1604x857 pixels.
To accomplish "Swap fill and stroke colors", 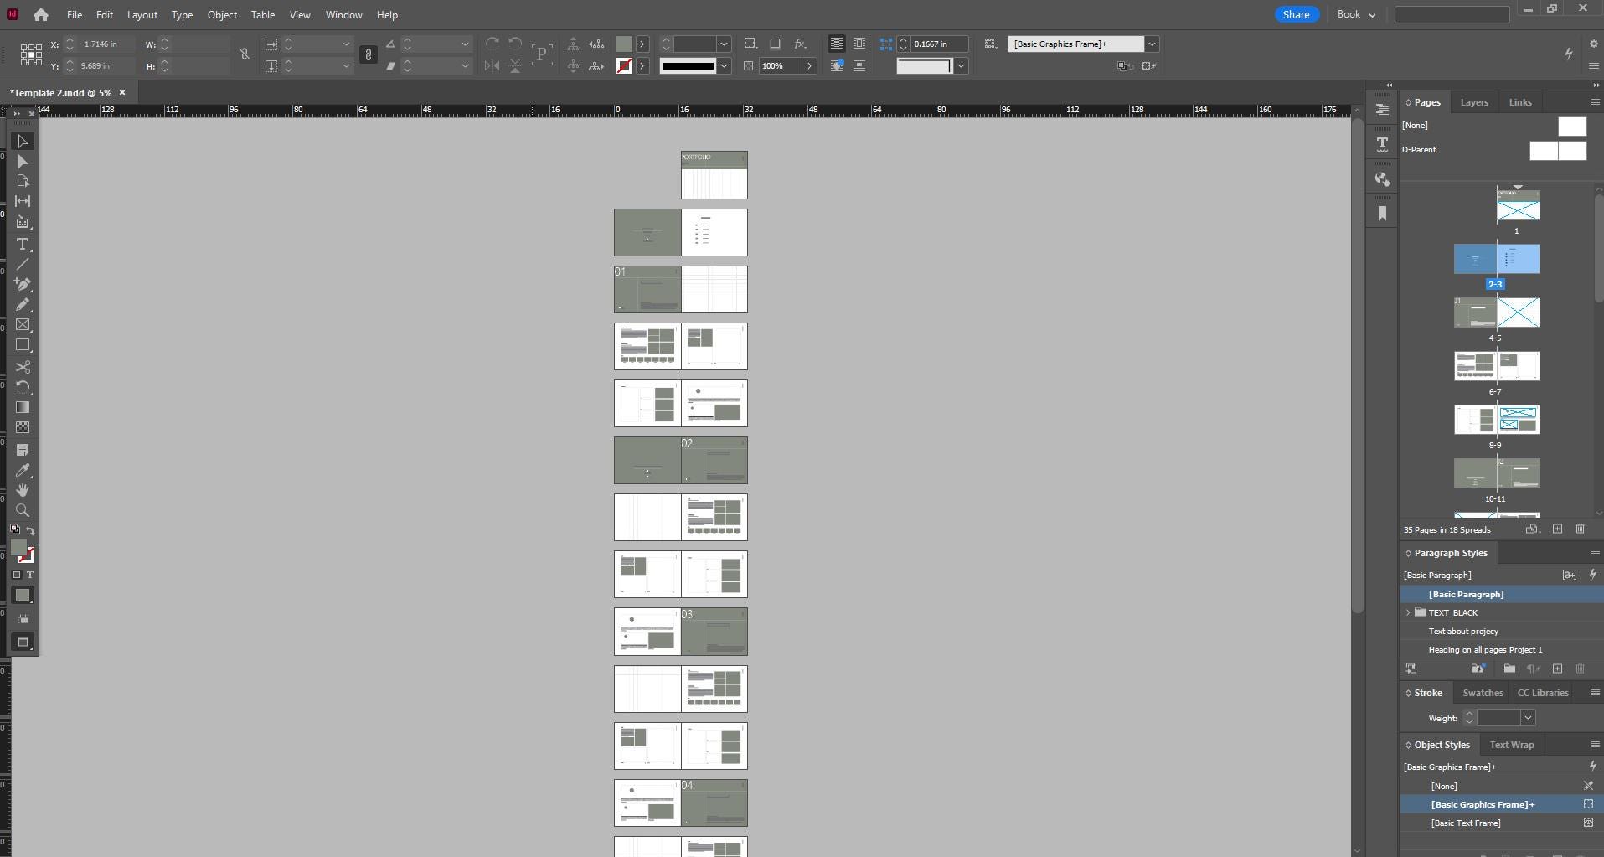I will click(x=31, y=530).
